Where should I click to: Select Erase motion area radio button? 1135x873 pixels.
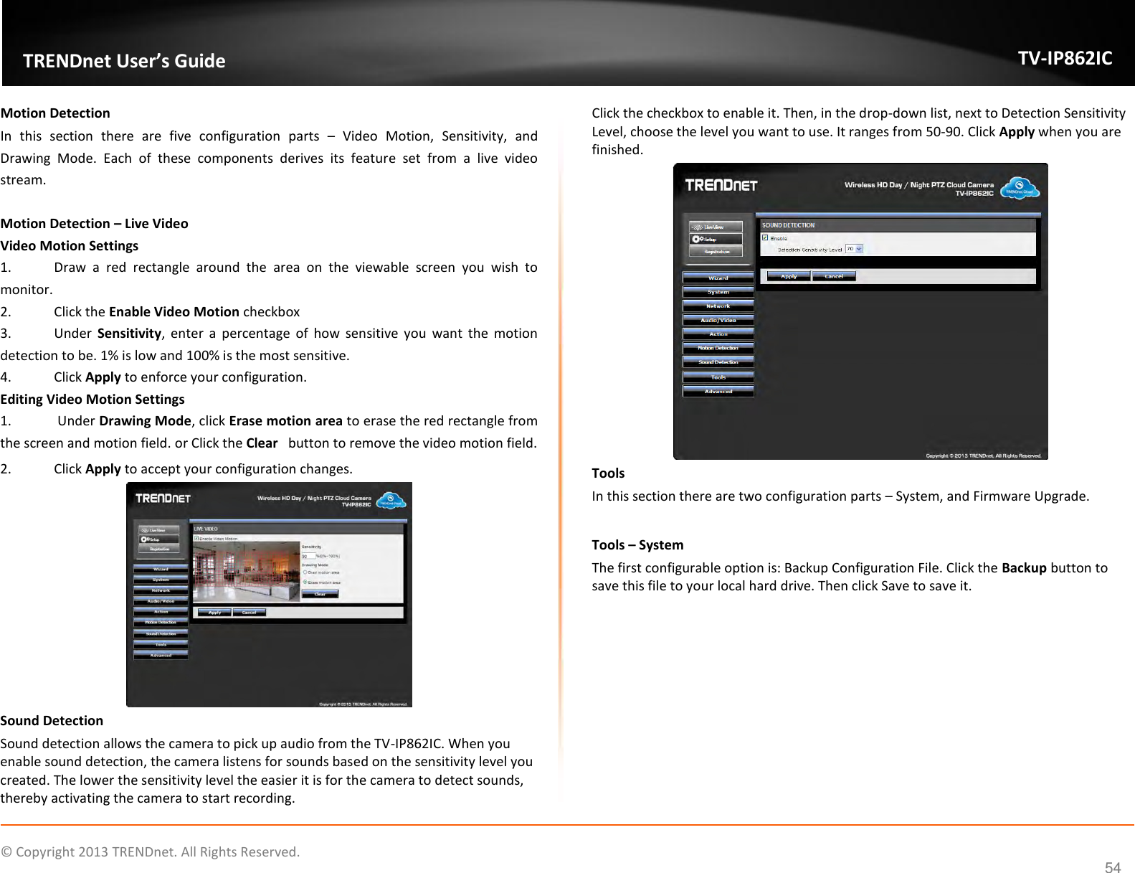305,582
